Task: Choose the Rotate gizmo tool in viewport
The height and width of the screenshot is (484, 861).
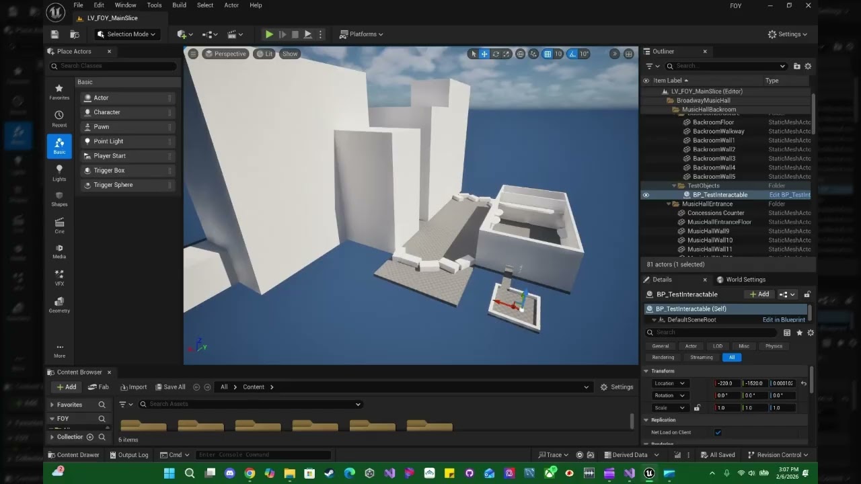Action: [496, 54]
